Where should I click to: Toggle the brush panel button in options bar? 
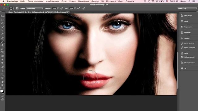[x=17, y=8]
